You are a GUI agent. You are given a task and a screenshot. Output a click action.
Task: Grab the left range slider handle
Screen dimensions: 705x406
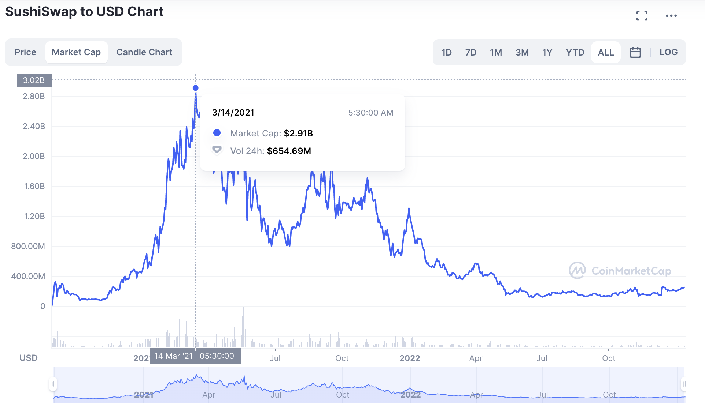53,384
